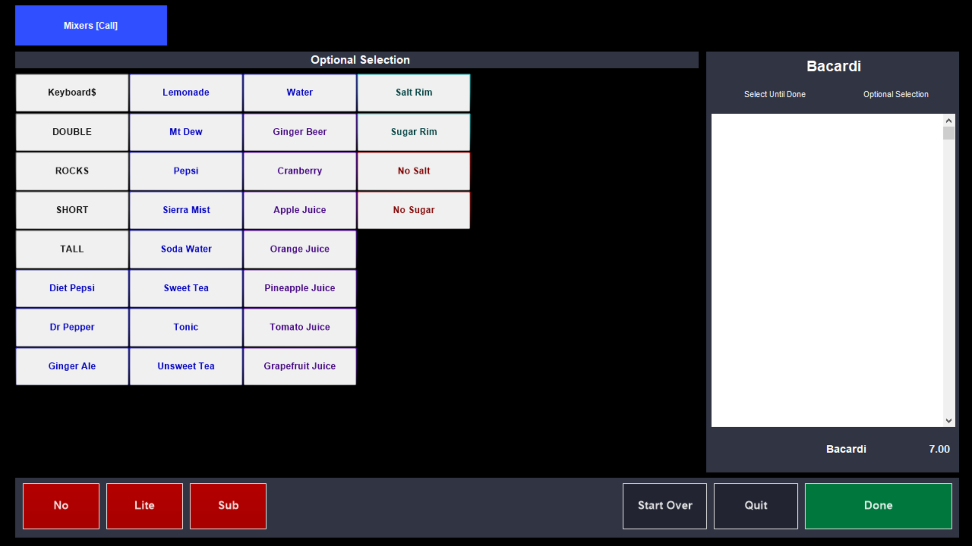
Task: Choose Grapefruit Juice mixer
Action: (x=300, y=366)
